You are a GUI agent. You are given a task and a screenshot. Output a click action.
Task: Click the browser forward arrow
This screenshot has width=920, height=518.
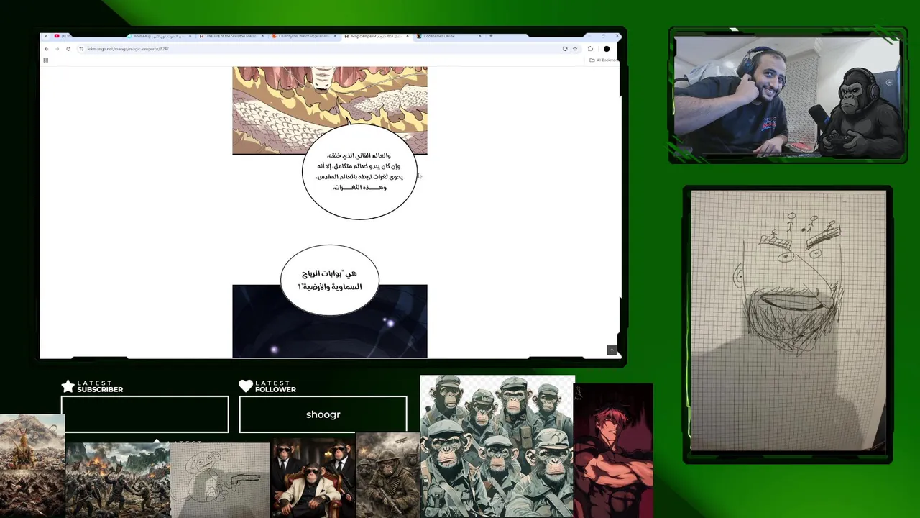pyautogui.click(x=57, y=49)
